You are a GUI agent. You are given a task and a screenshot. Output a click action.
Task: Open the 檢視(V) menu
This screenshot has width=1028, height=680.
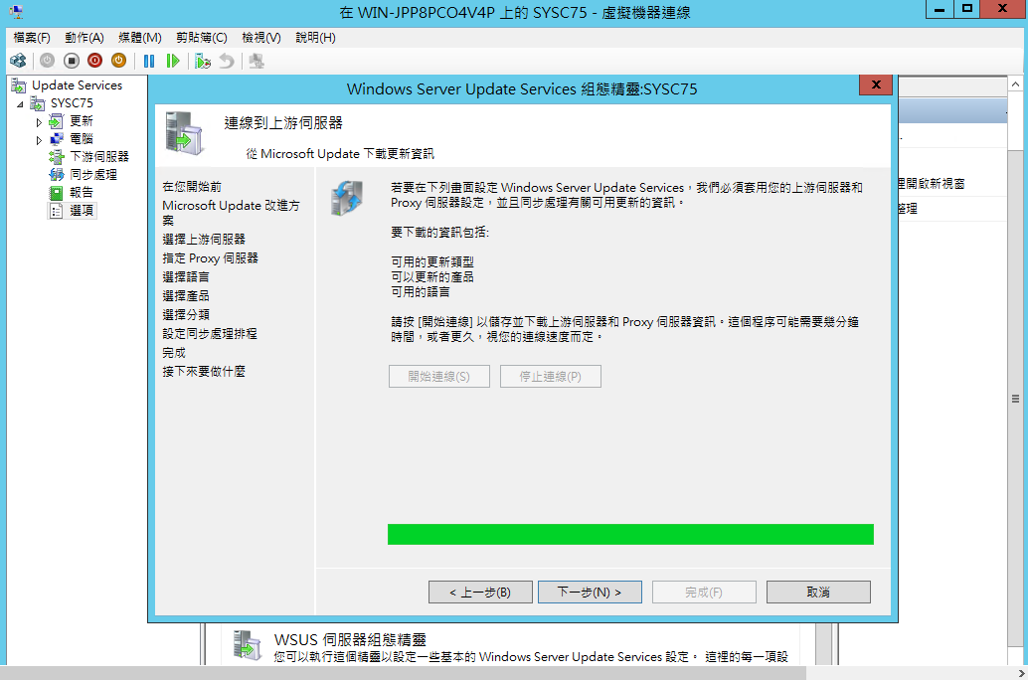[x=260, y=38]
